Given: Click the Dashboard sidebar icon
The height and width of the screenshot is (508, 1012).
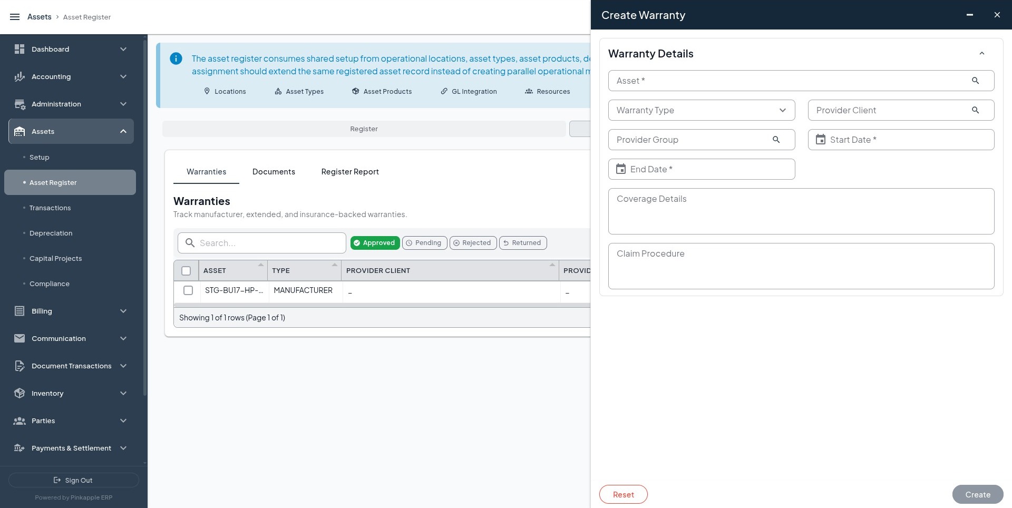Looking at the screenshot, I should pos(20,49).
